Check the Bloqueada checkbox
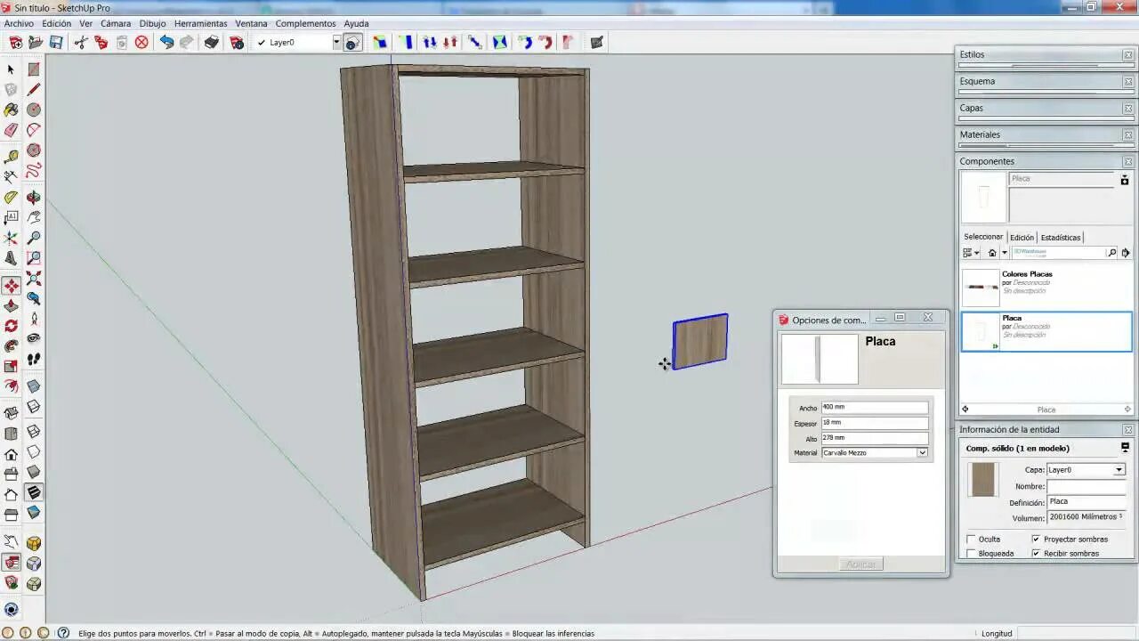Viewport: 1139px width, 641px height. 971,554
